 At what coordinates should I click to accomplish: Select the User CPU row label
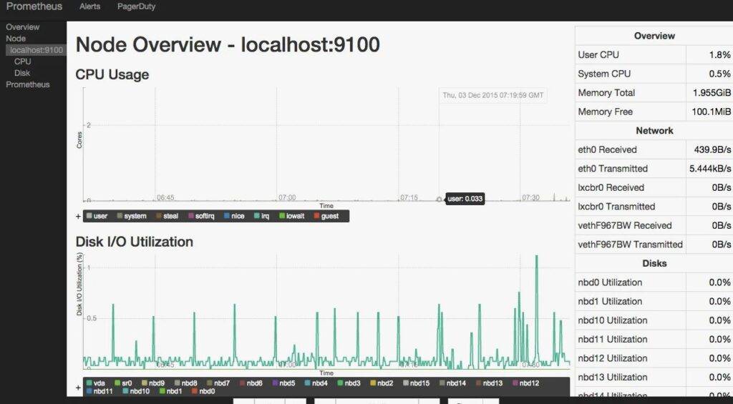point(598,54)
